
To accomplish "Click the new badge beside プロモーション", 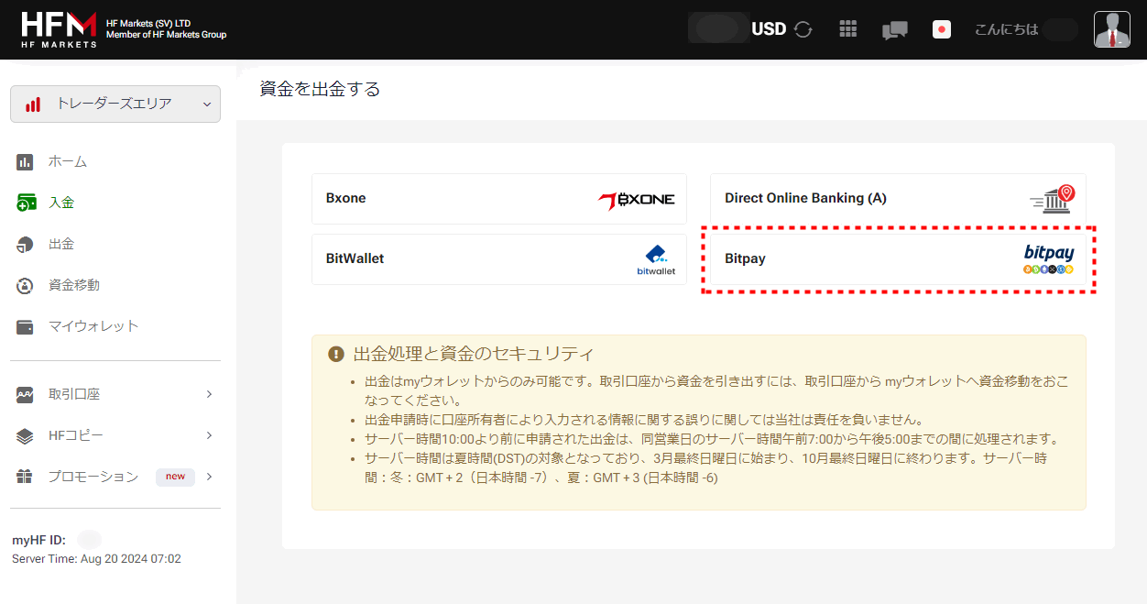I will coord(175,477).
